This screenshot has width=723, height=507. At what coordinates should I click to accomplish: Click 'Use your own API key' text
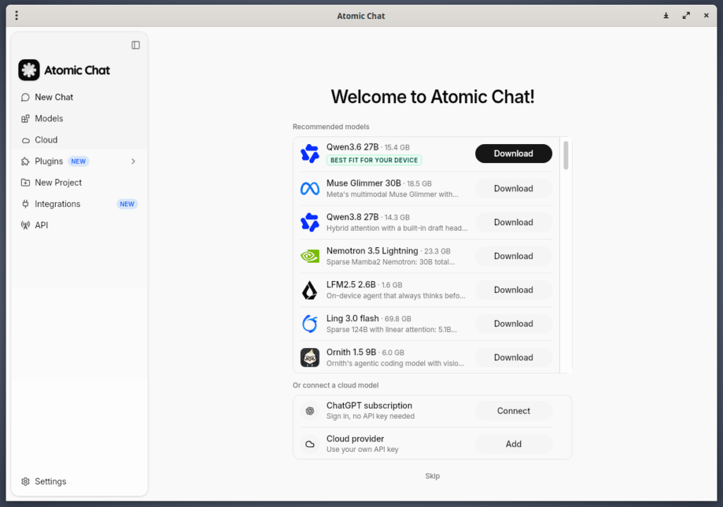[x=362, y=449]
